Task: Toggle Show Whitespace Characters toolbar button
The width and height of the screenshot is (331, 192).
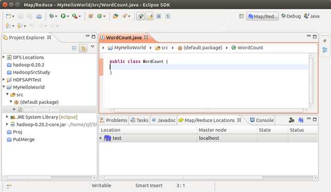Action: tap(168, 16)
